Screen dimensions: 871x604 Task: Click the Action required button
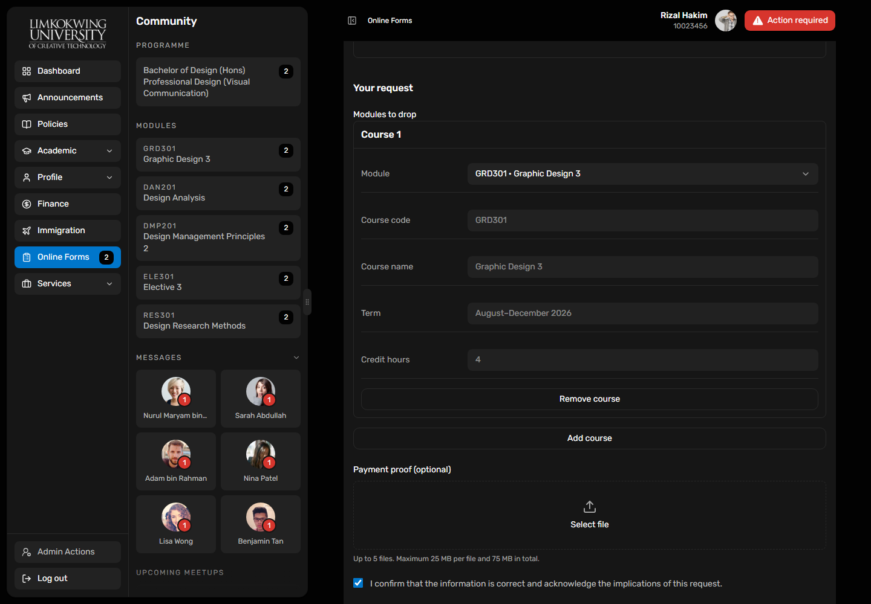(790, 21)
